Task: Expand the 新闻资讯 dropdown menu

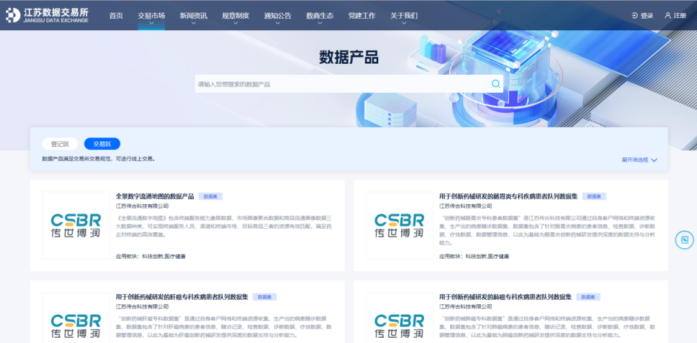Action: point(194,16)
